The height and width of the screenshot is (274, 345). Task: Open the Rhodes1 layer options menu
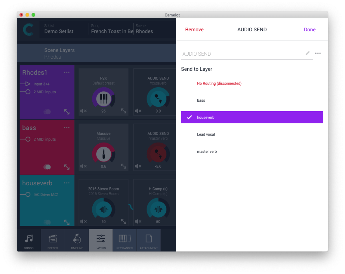click(67, 72)
